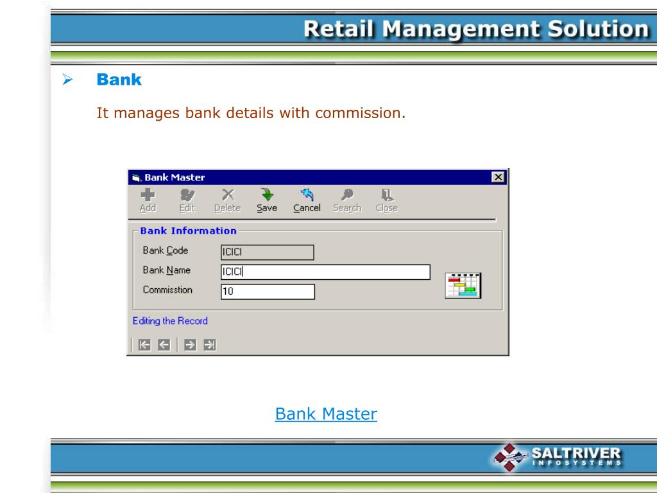The height and width of the screenshot is (493, 657).
Task: Close the Bank Master window
Action: (x=498, y=177)
